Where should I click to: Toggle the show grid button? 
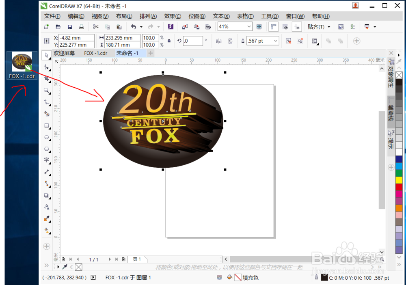(x=285, y=27)
